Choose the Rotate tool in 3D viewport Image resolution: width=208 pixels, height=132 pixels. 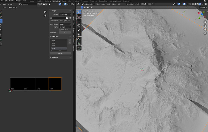(x=79, y=26)
